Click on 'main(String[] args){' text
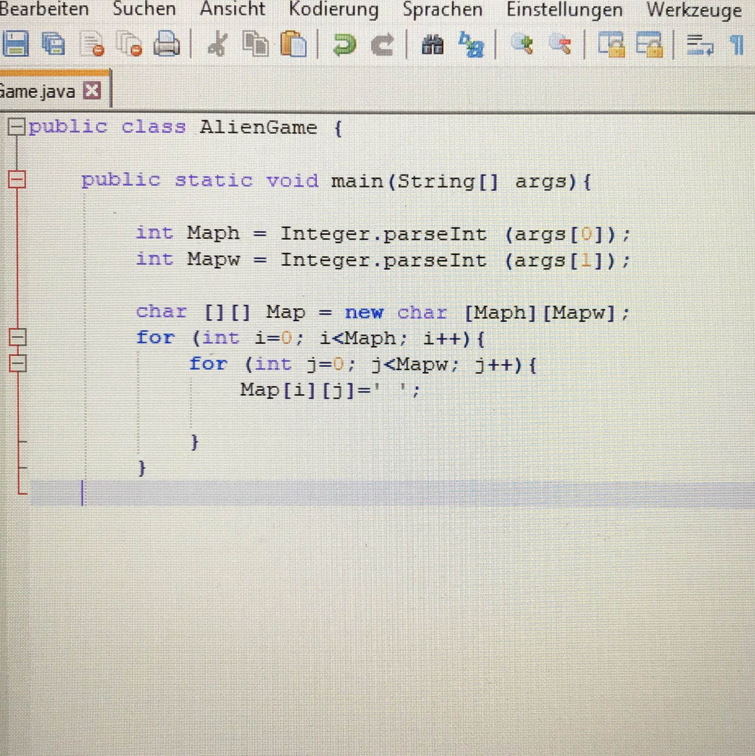The width and height of the screenshot is (755, 756). (461, 181)
